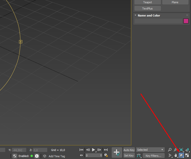This screenshot has width=191, height=159.
Task: Click the TextPlus object button
Action: coord(147,8)
